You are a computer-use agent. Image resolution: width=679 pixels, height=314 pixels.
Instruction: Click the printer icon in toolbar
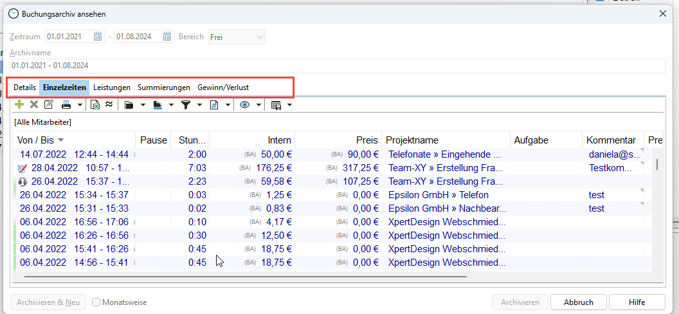pos(66,105)
